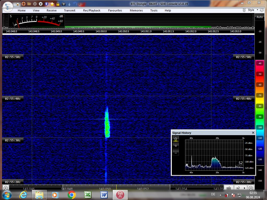Screen dimensions: 267x200
Task: Open the Favourites ribbon tab
Action: (115, 10)
